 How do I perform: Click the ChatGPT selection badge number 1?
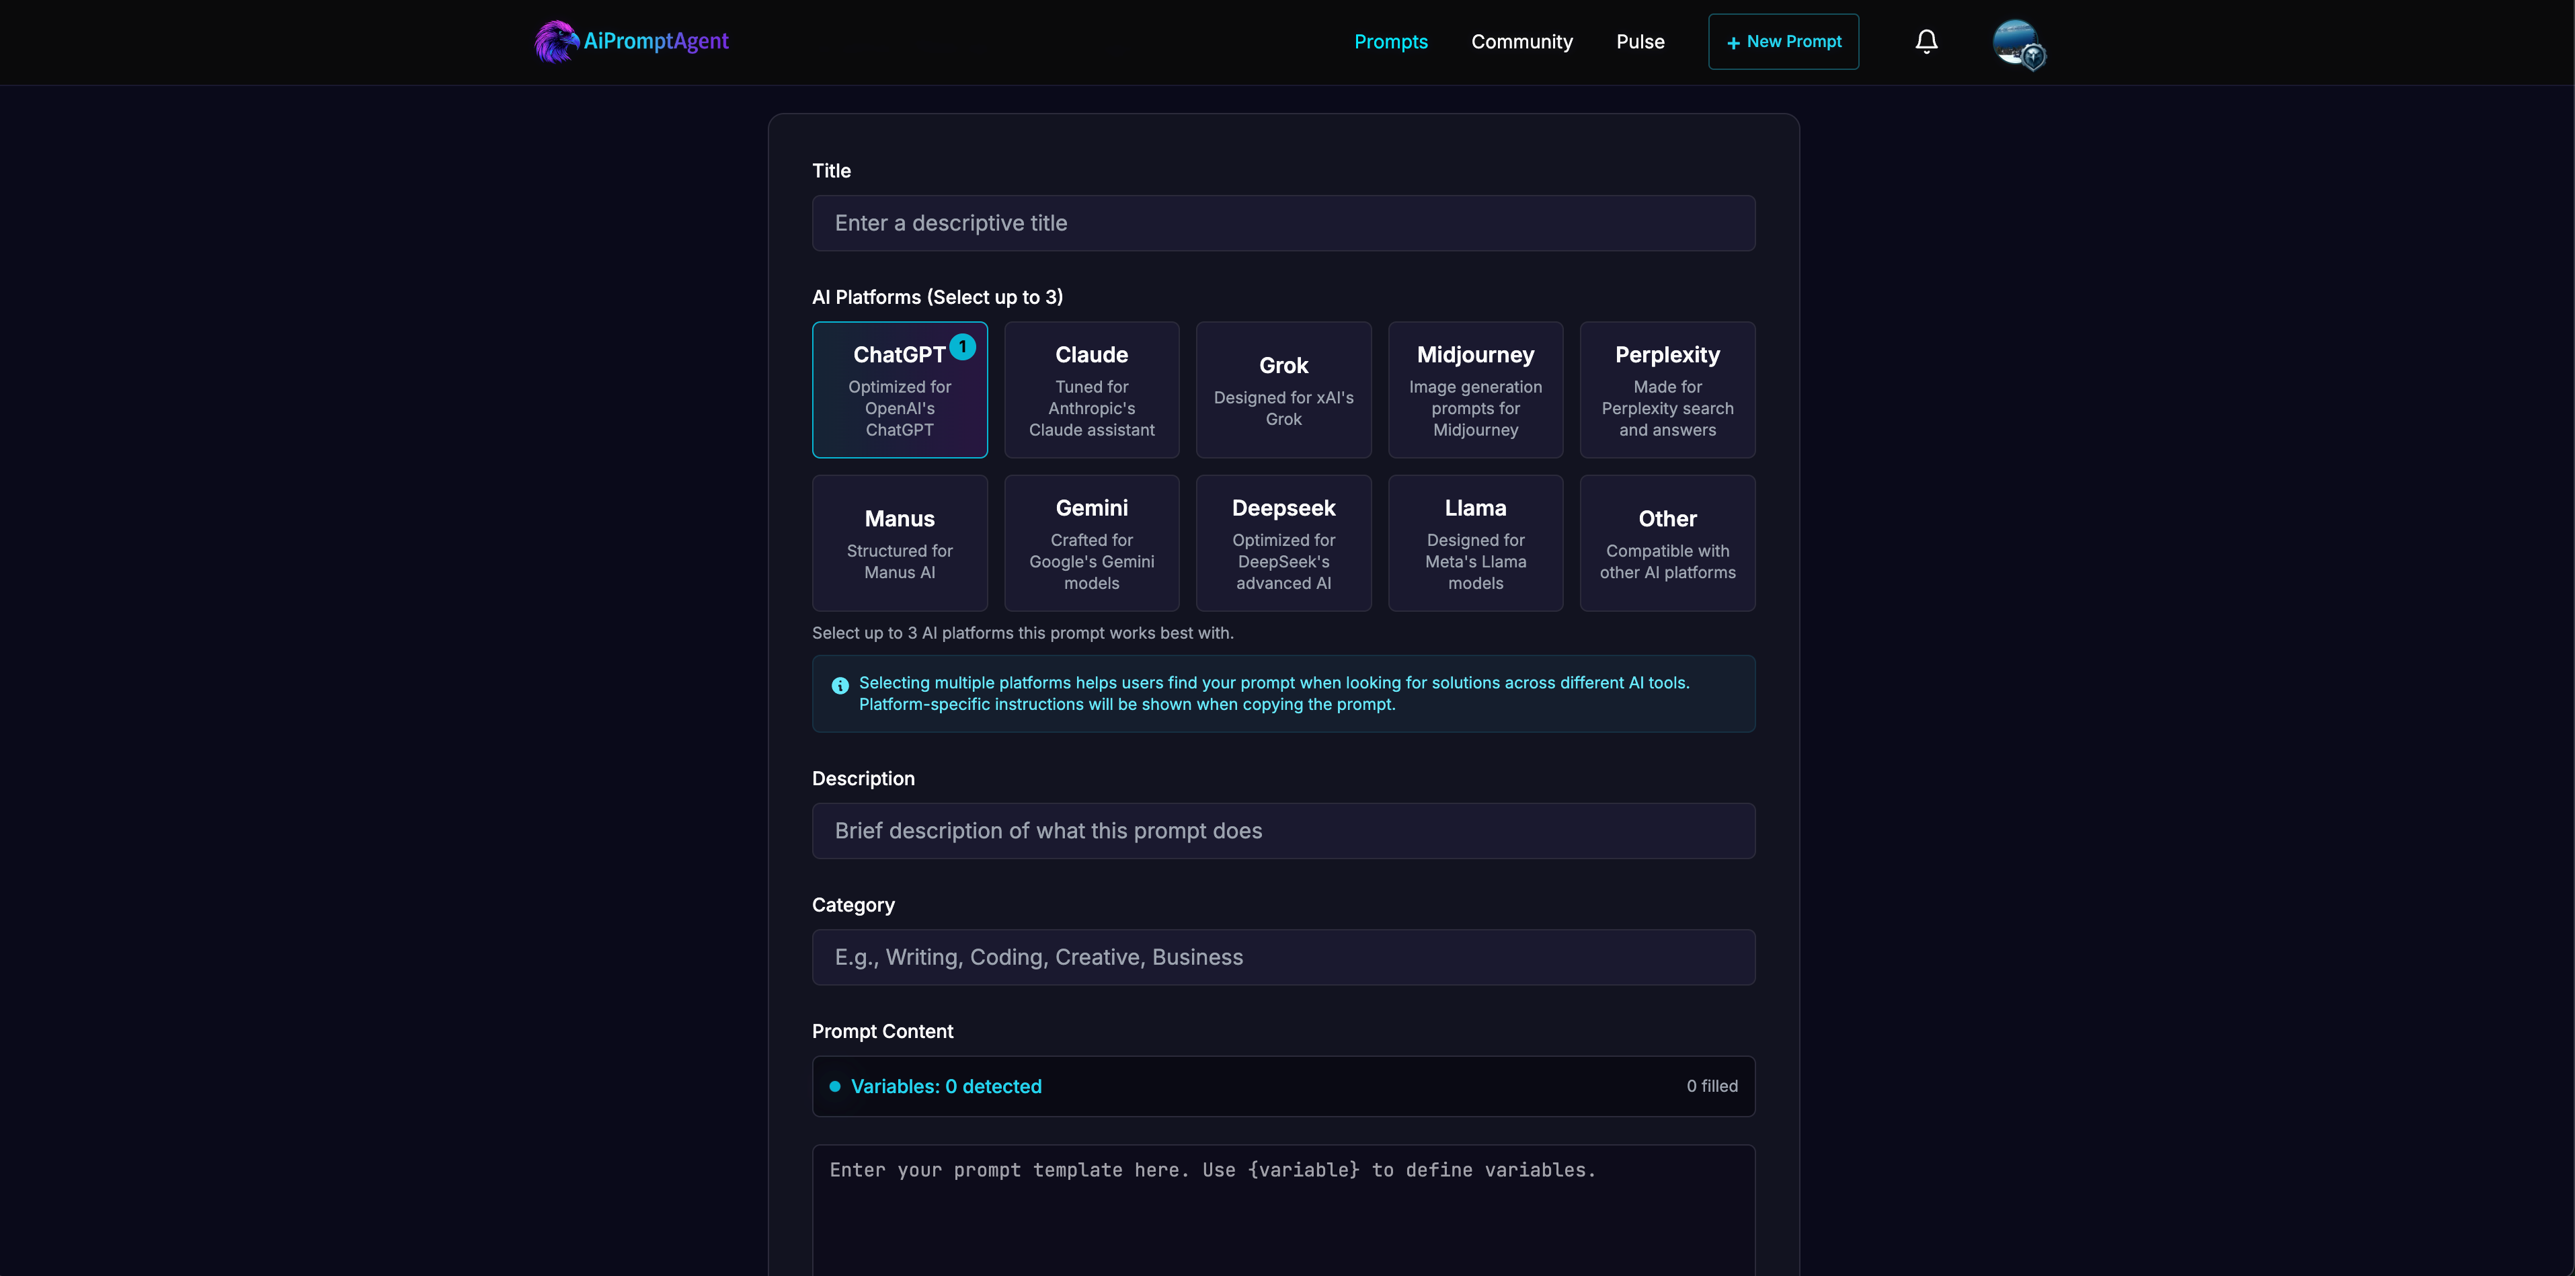click(x=963, y=346)
